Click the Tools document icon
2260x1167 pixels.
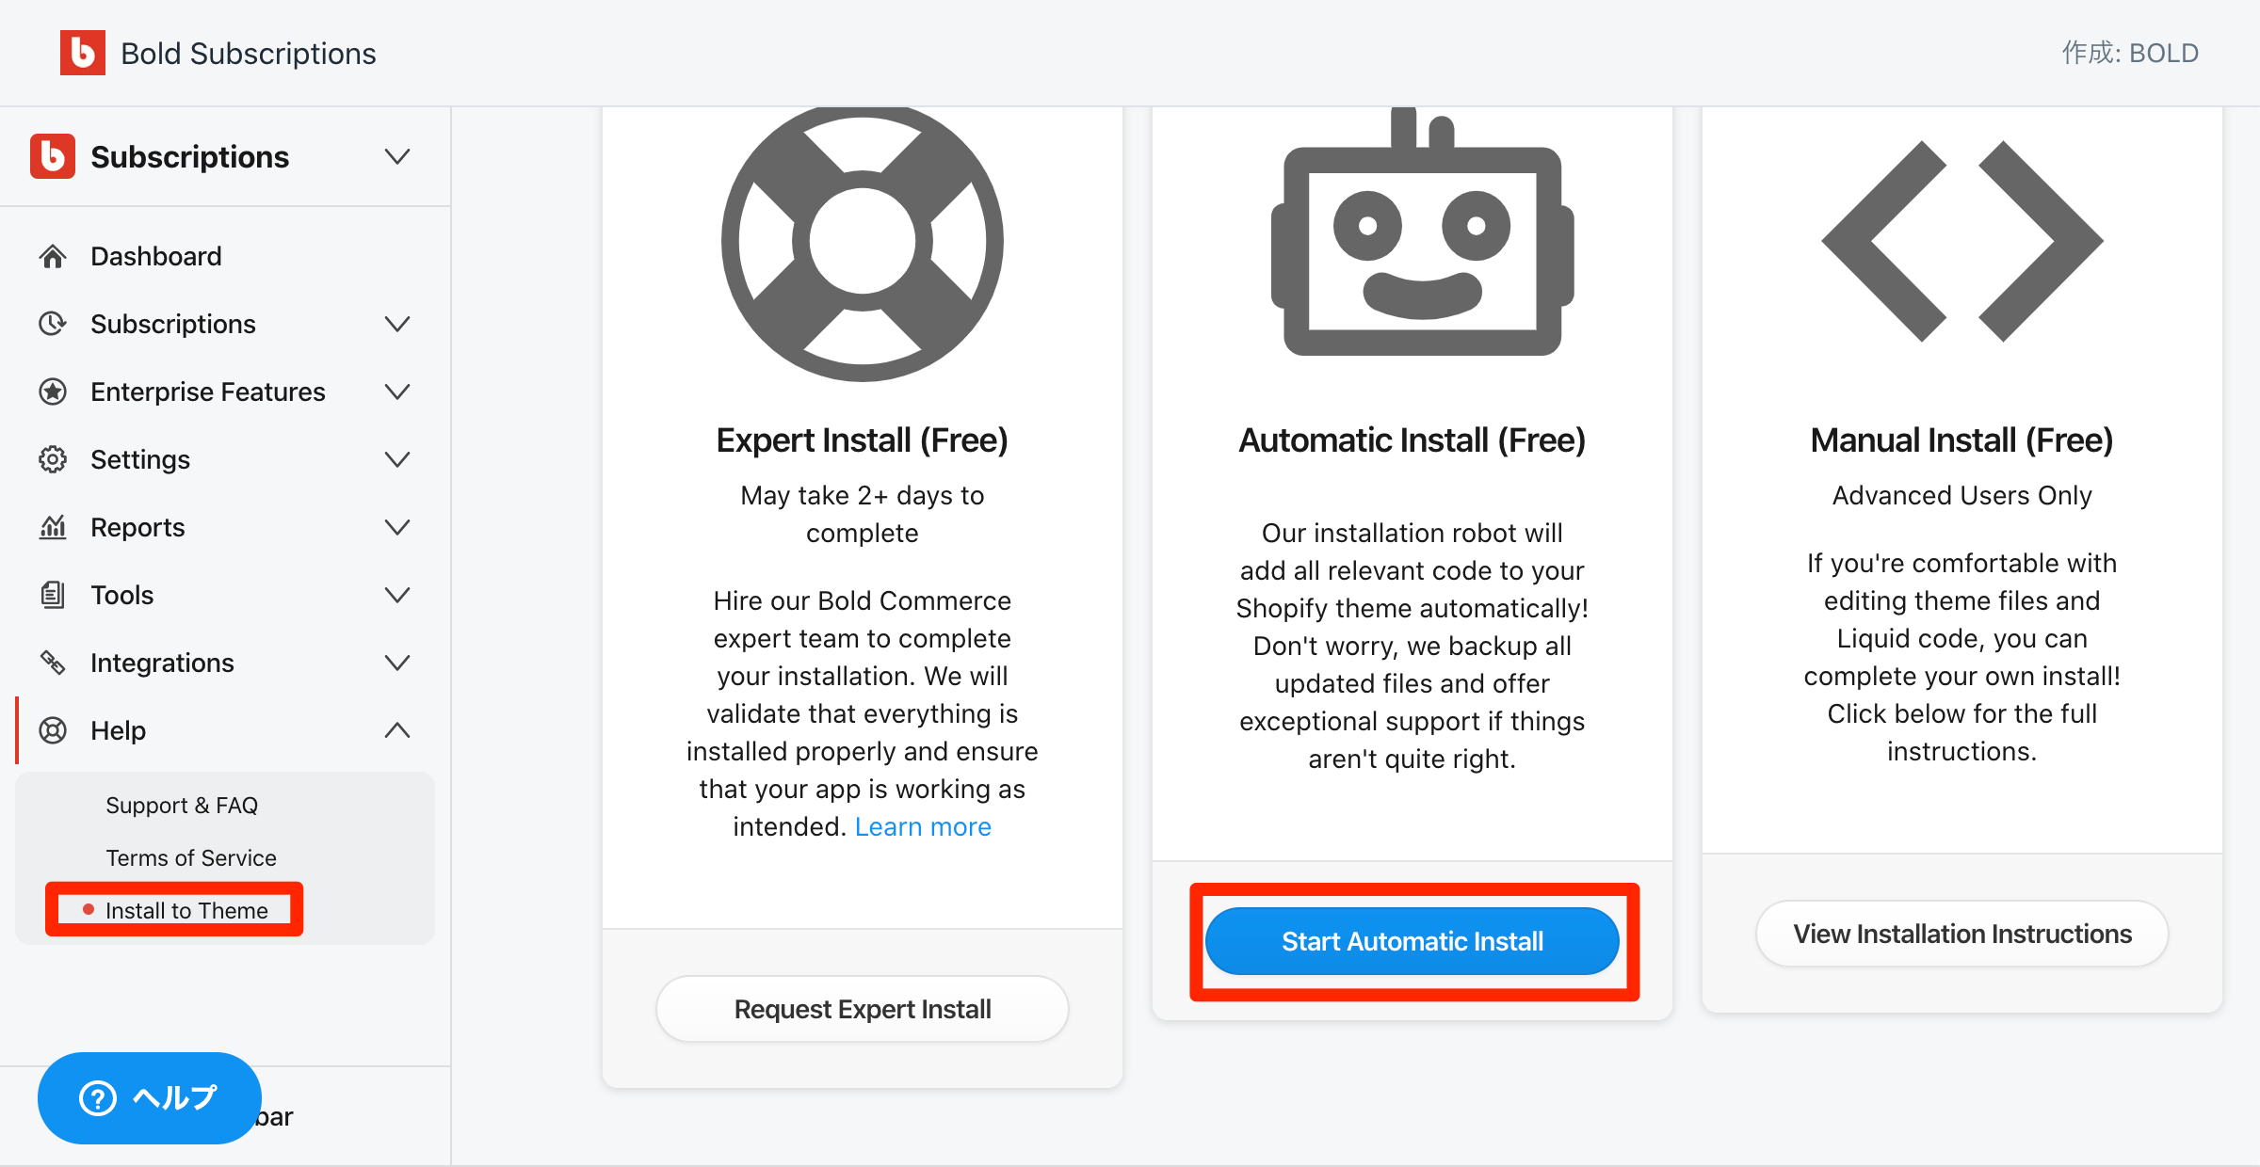click(x=53, y=595)
